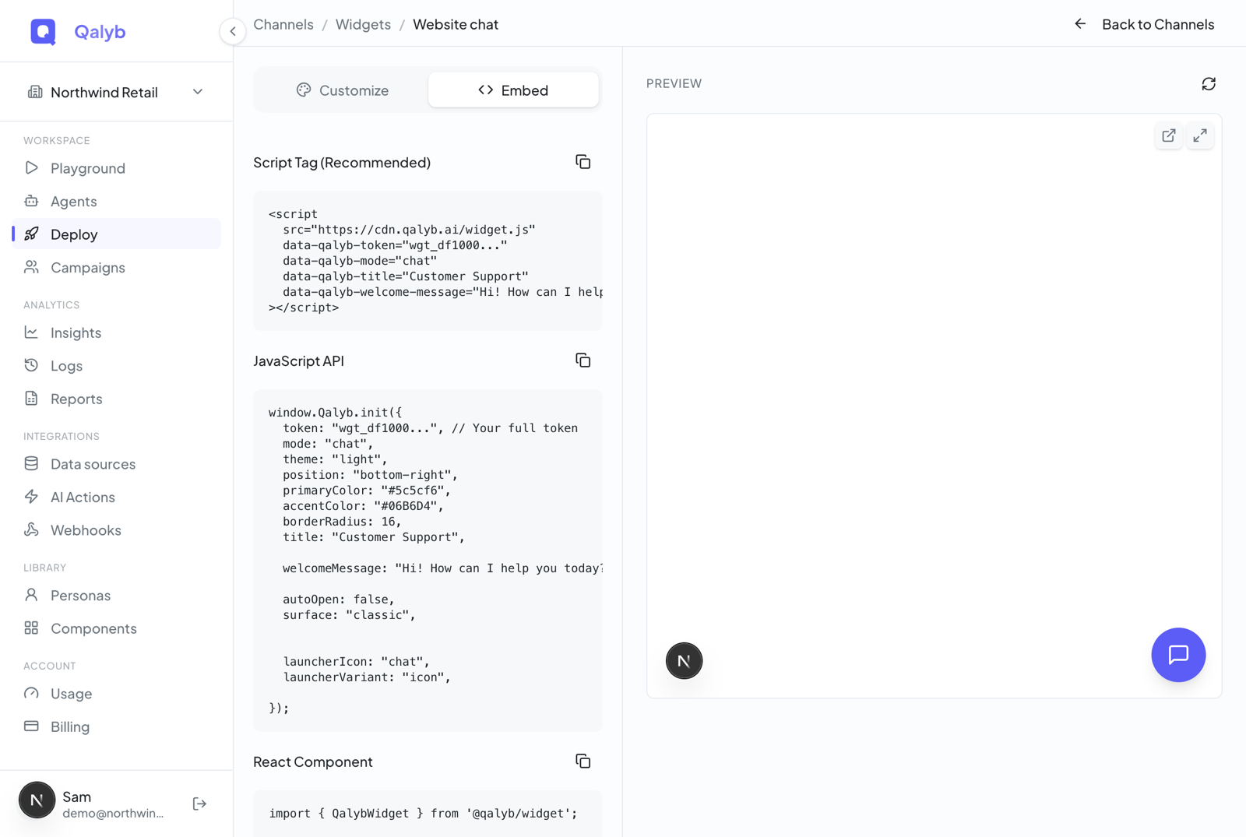Image resolution: width=1246 pixels, height=837 pixels.
Task: Click the back arrow beside Back to Channels
Action: (1080, 24)
